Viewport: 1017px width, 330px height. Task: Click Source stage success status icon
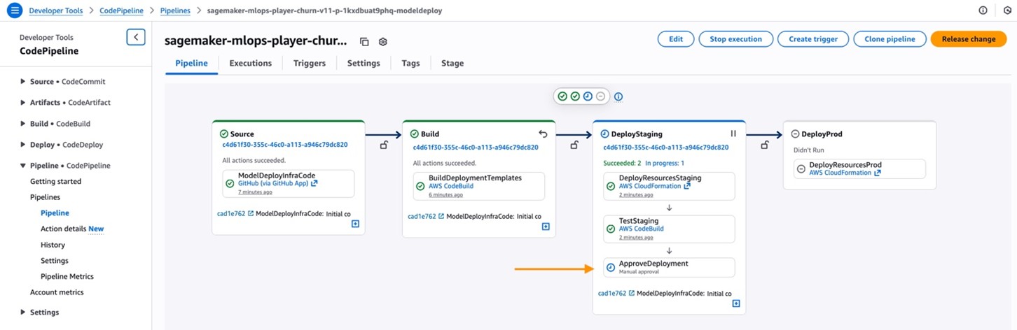click(x=224, y=134)
